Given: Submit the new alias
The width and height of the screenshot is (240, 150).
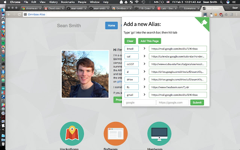Looking at the screenshot, I should point(197,102).
